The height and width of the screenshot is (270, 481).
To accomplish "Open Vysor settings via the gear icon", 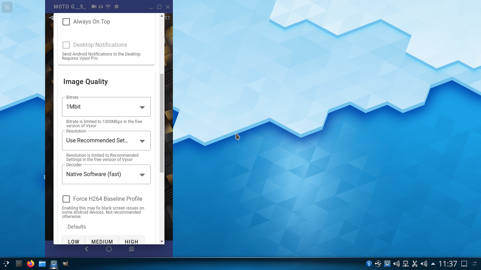I will 116,6.
